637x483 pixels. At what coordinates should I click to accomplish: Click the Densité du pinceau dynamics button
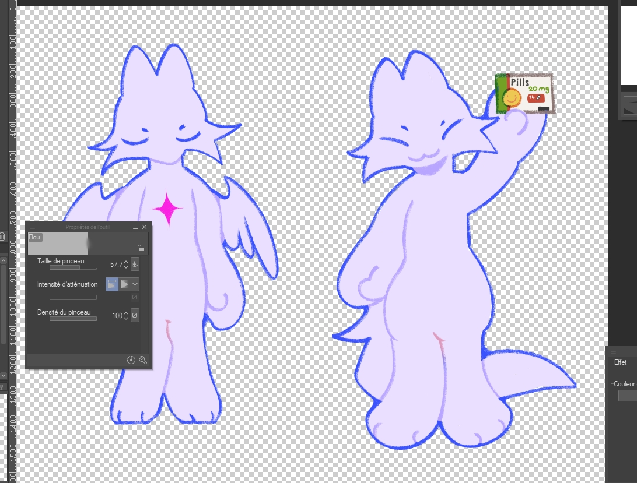click(135, 315)
